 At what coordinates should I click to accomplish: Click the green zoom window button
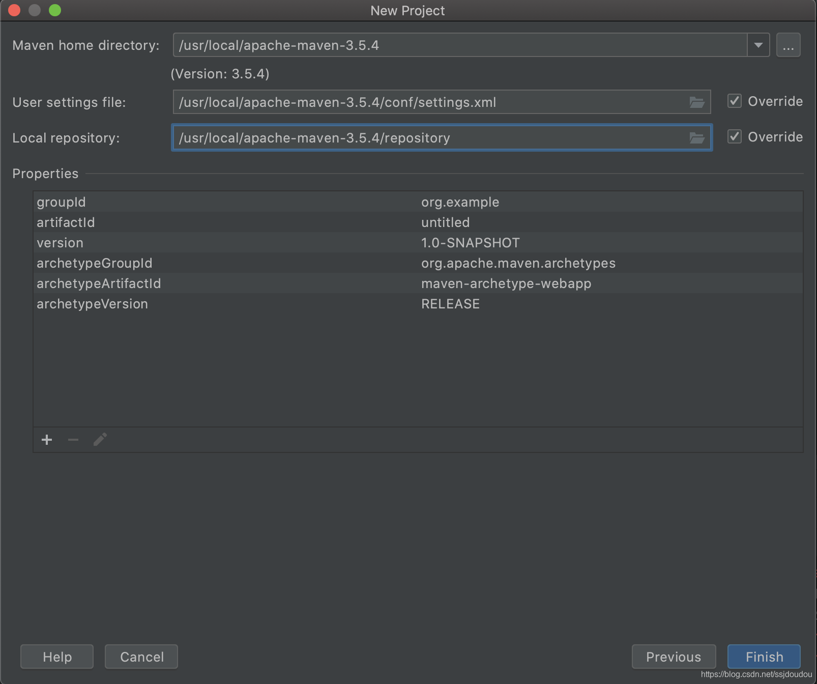[x=55, y=10]
